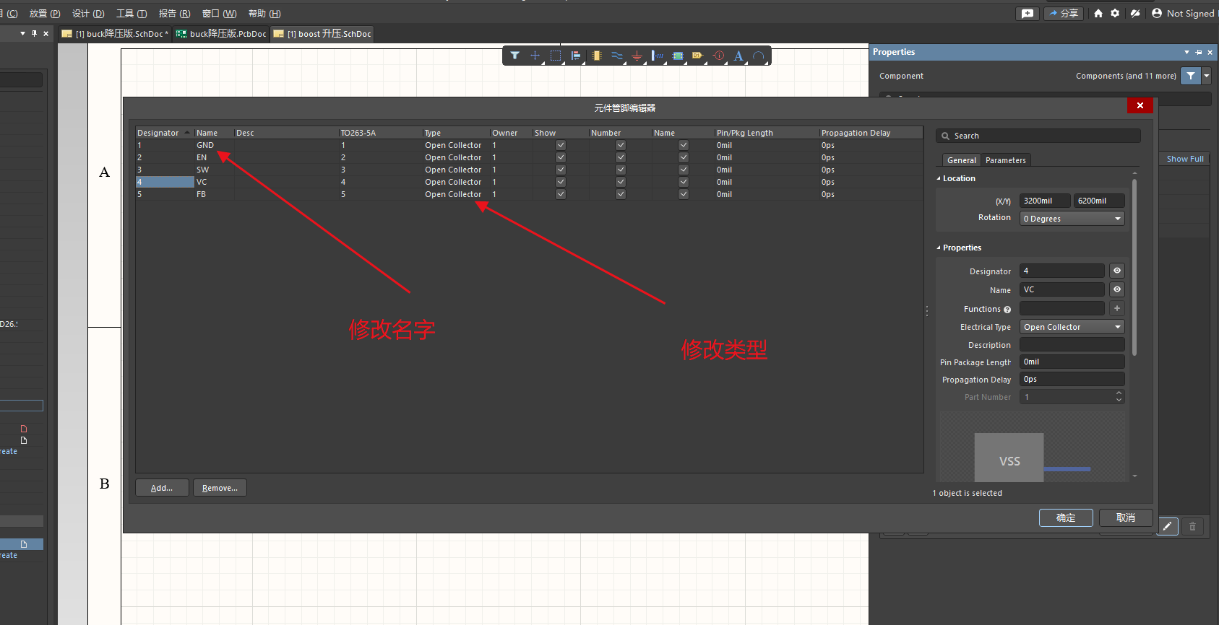
Task: Click the GND power port icon
Action: coord(637,56)
